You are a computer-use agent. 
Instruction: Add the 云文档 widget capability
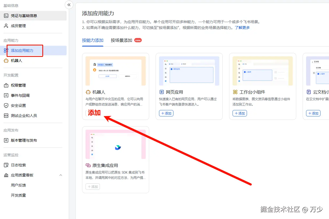pos(313,113)
